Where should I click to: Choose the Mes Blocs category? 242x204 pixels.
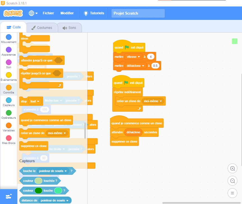[9, 140]
